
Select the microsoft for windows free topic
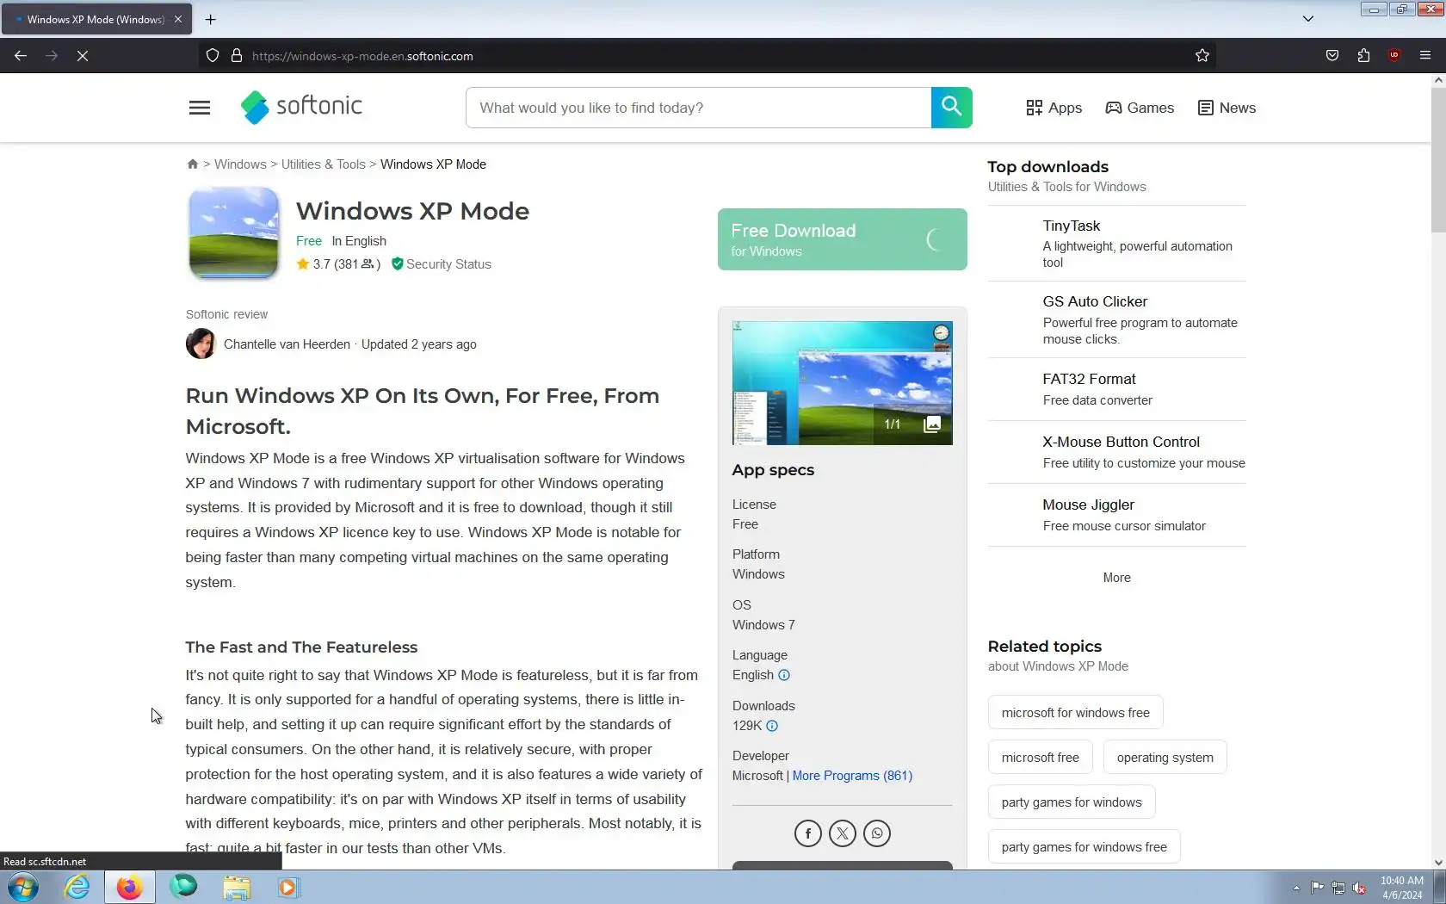1075,713
